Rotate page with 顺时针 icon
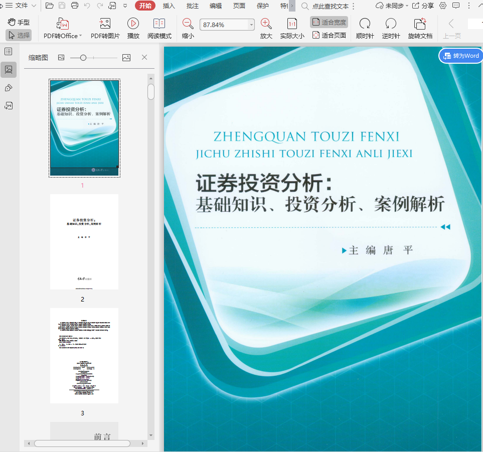 coord(365,24)
